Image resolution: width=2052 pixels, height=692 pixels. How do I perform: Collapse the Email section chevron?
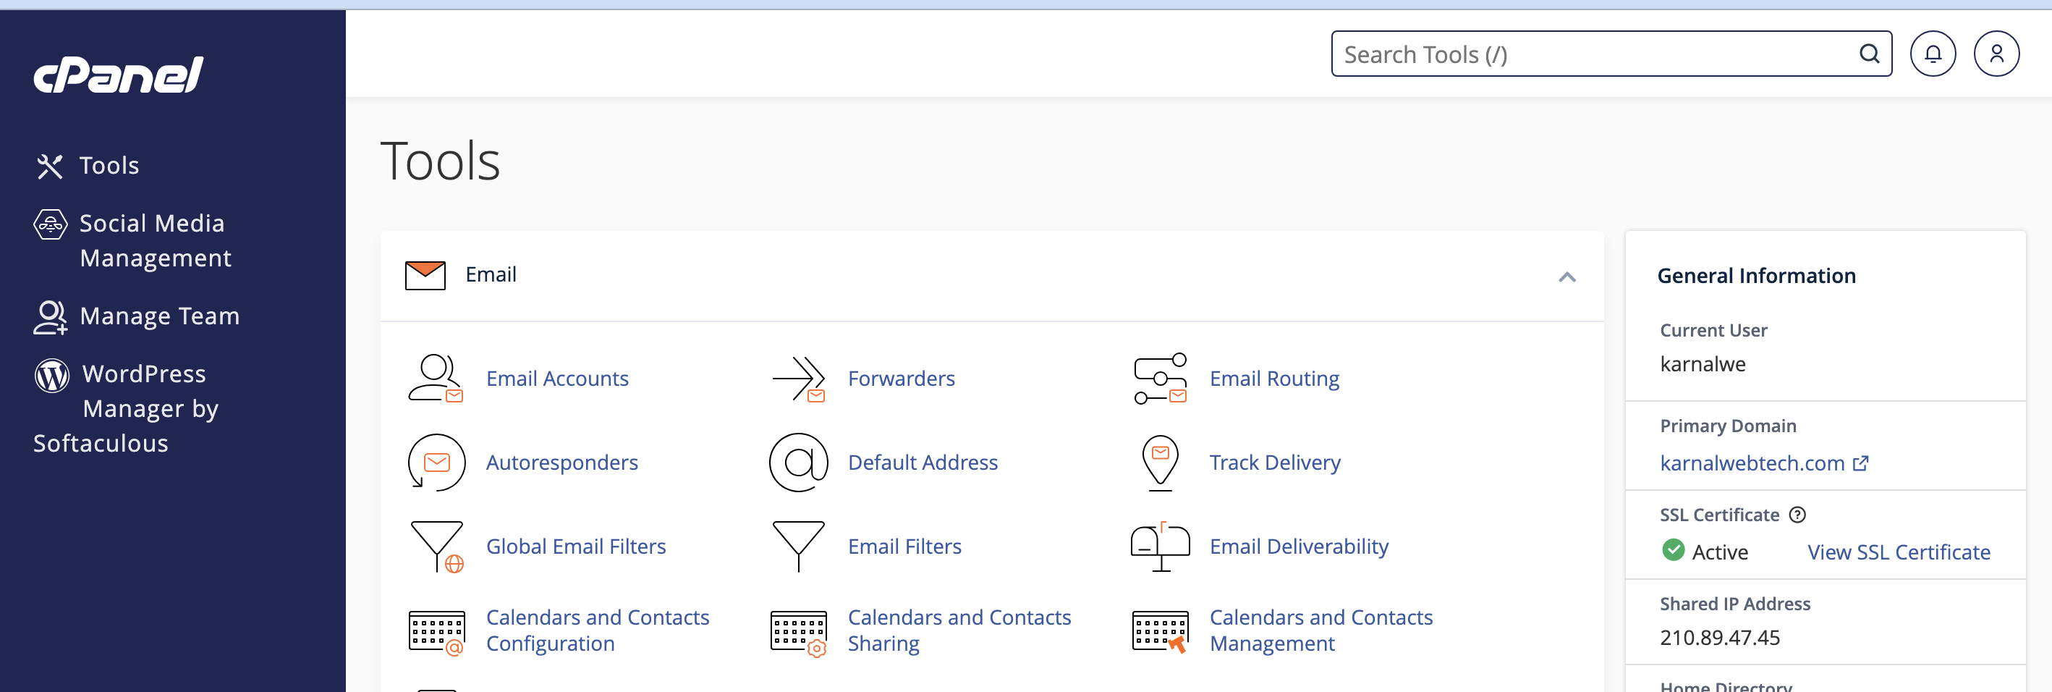coord(1566,277)
